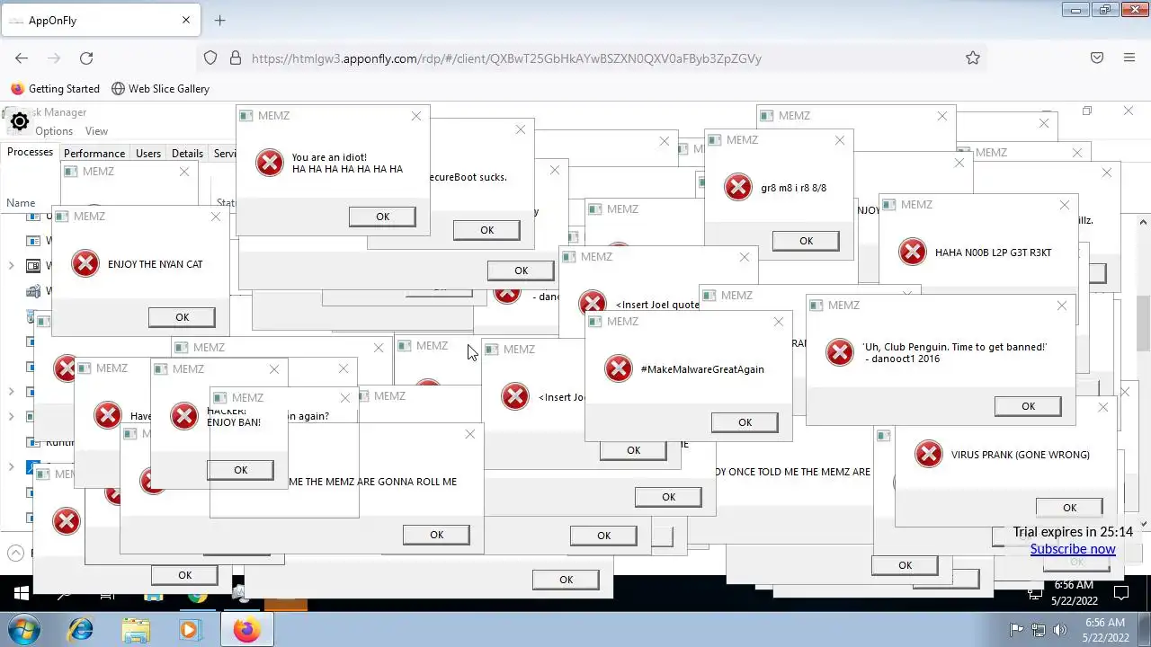Image resolution: width=1151 pixels, height=647 pixels.
Task: Click the host tray network icon
Action: (1039, 630)
